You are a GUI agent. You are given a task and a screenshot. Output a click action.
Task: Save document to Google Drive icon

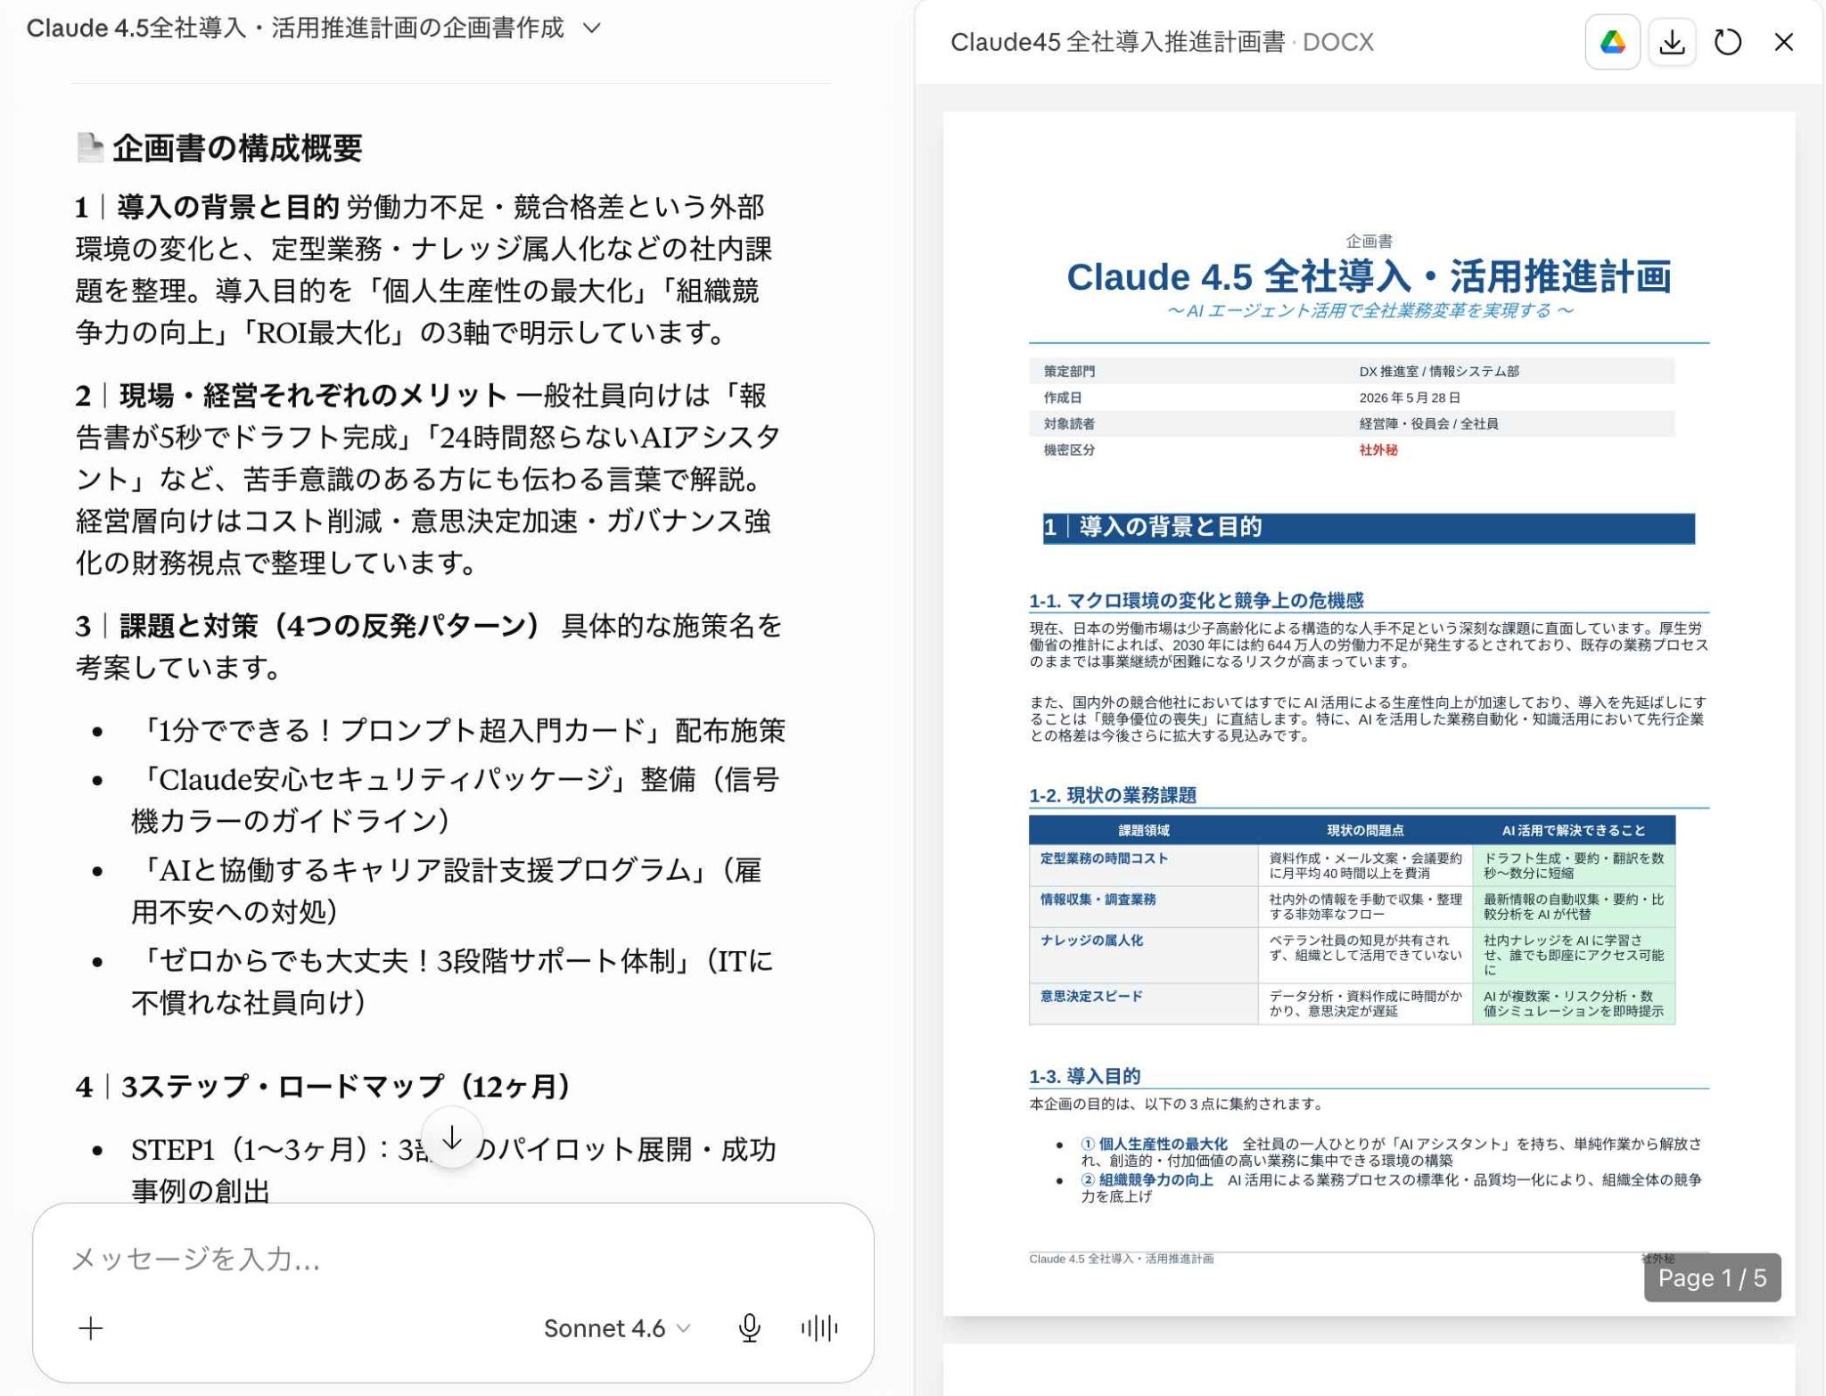(1612, 42)
